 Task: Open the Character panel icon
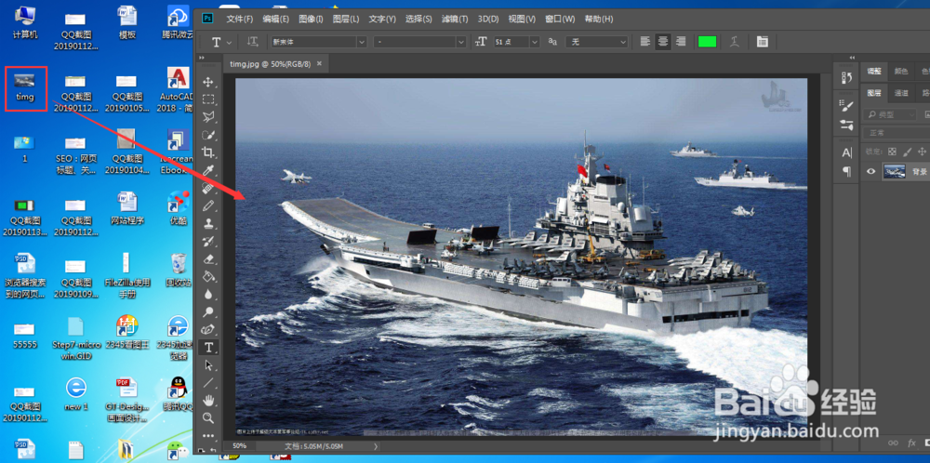[847, 153]
